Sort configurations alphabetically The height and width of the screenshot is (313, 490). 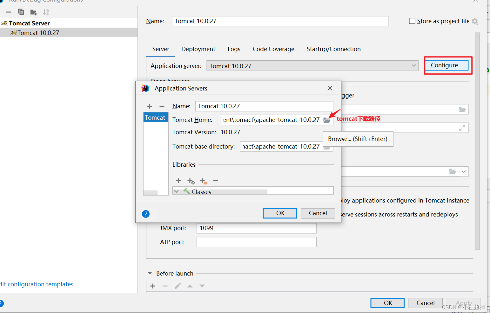click(x=46, y=12)
